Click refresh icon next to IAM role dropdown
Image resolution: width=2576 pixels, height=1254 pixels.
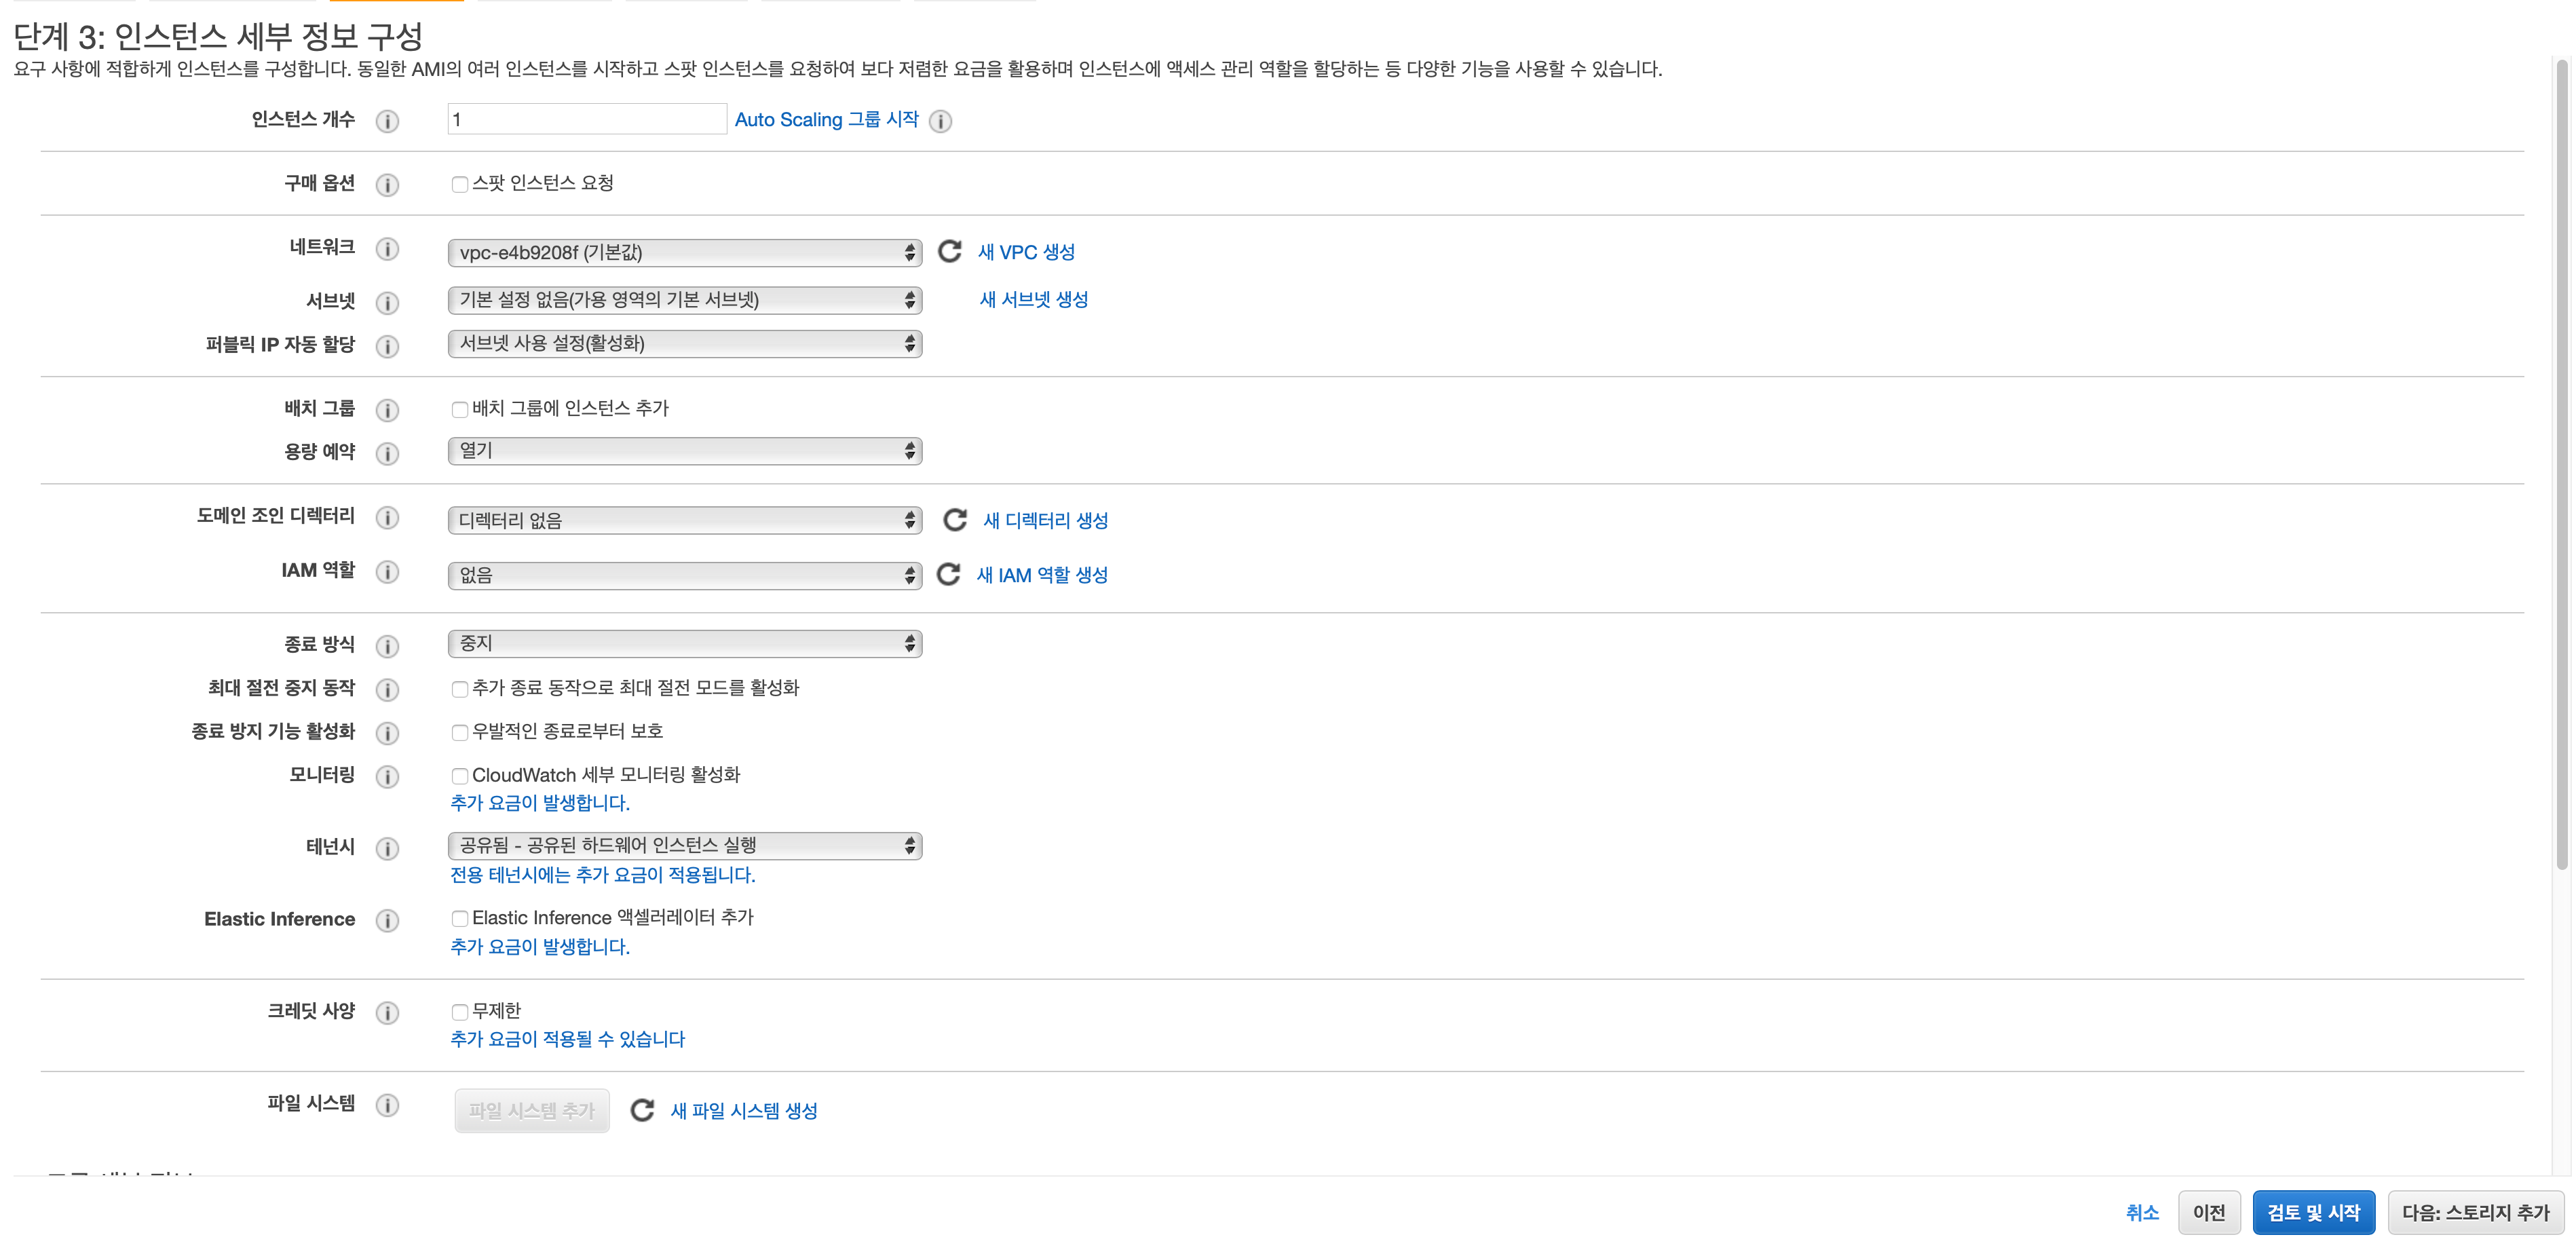(948, 574)
